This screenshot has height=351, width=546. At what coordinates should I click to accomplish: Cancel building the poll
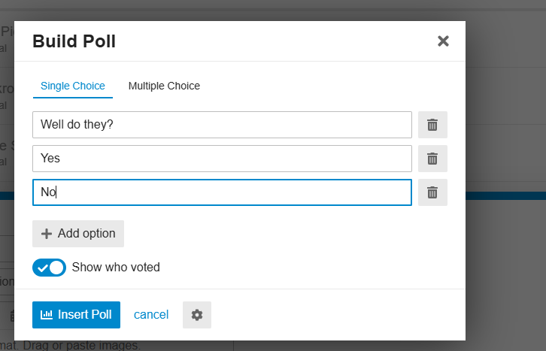151,315
